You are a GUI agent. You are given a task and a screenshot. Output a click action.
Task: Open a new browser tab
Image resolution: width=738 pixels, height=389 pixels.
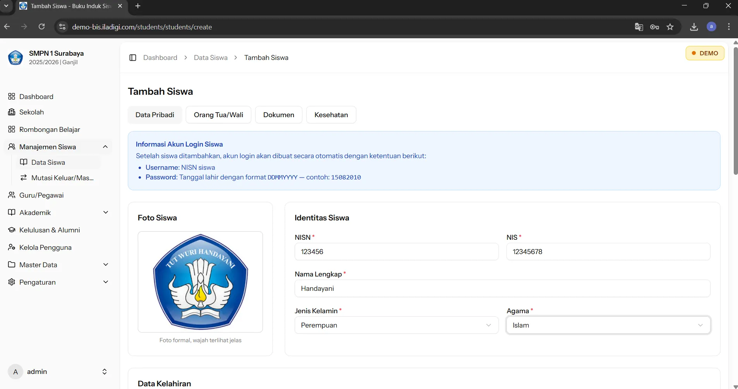[138, 6]
